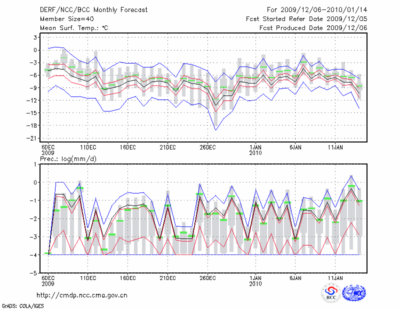Select the Fcst Started Refer Date line
Screen dimensions: 400x309
(x=306, y=18)
